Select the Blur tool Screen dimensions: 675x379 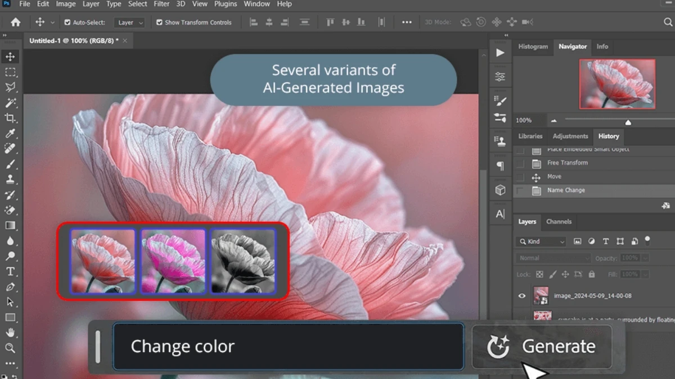(x=10, y=241)
